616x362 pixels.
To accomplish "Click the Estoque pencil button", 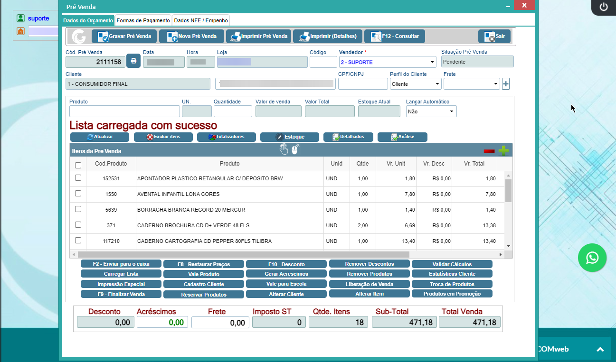I will click(290, 137).
